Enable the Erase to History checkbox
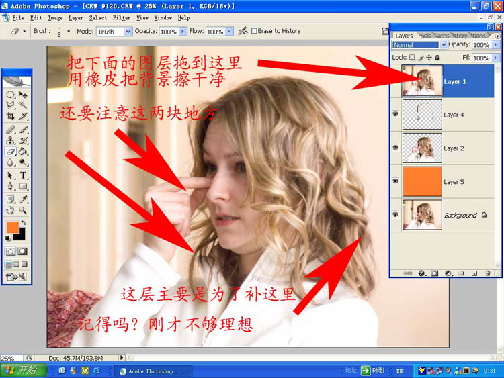The width and height of the screenshot is (504, 378). click(x=254, y=31)
